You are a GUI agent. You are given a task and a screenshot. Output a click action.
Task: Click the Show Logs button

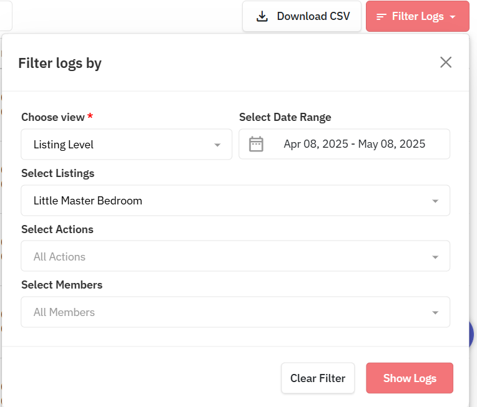click(x=410, y=378)
